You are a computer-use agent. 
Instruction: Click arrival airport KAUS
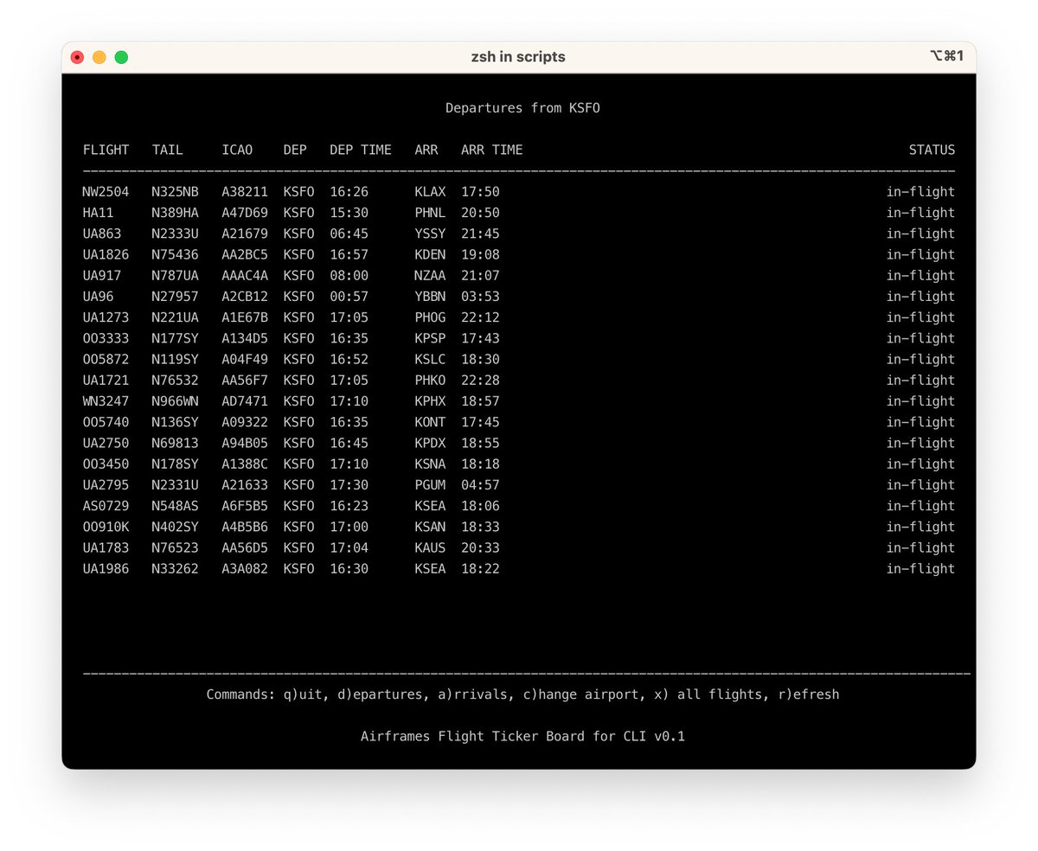430,547
